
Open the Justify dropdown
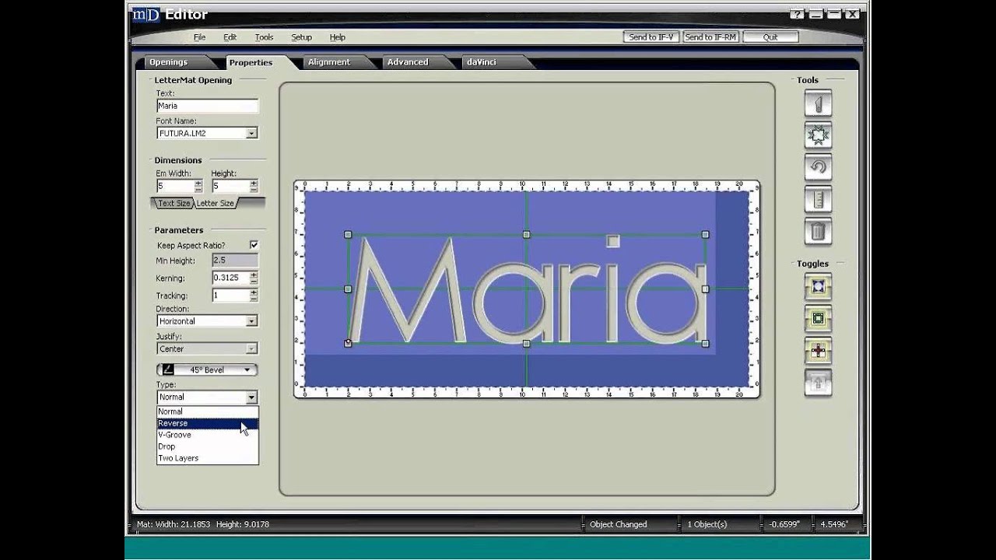(251, 349)
